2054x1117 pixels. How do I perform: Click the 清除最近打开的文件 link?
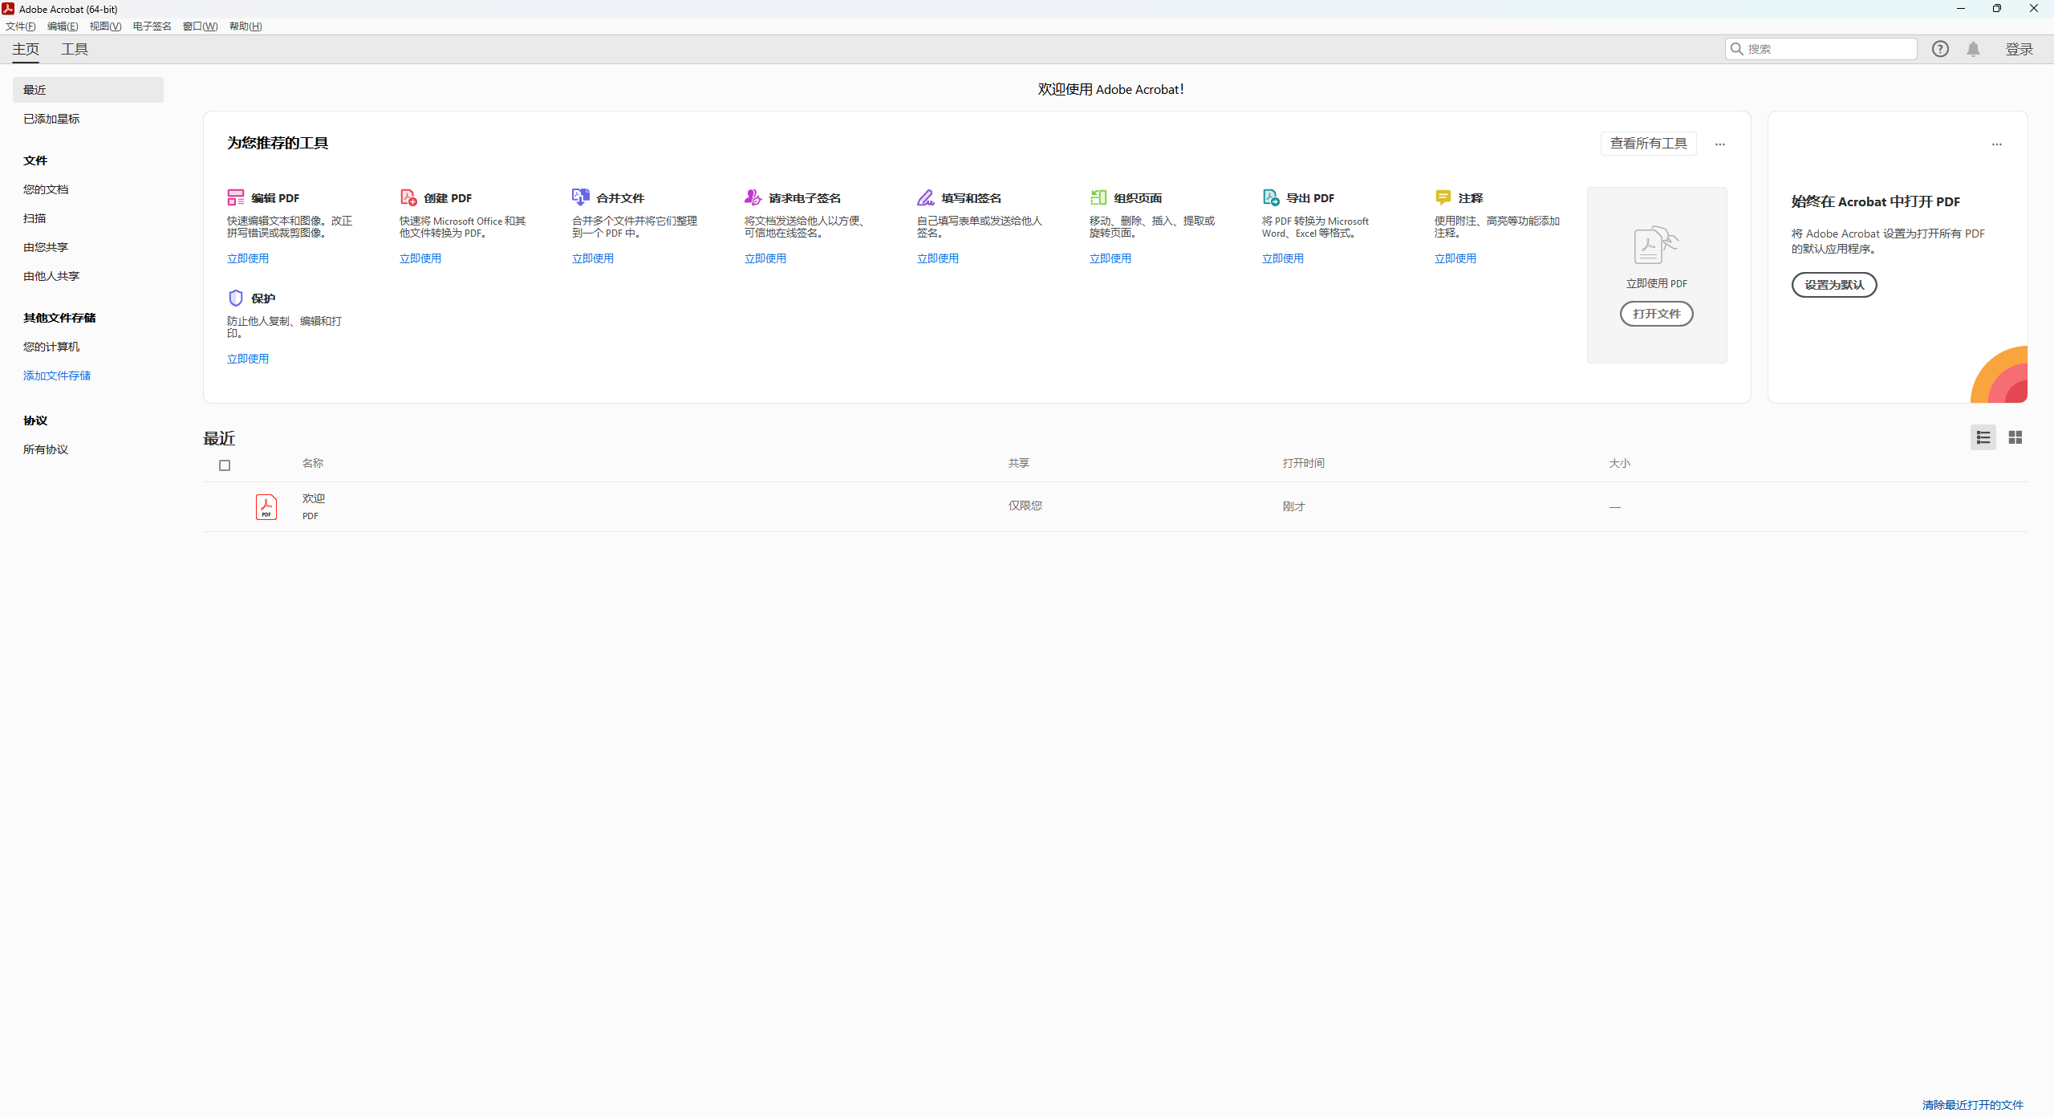coord(1973,1105)
